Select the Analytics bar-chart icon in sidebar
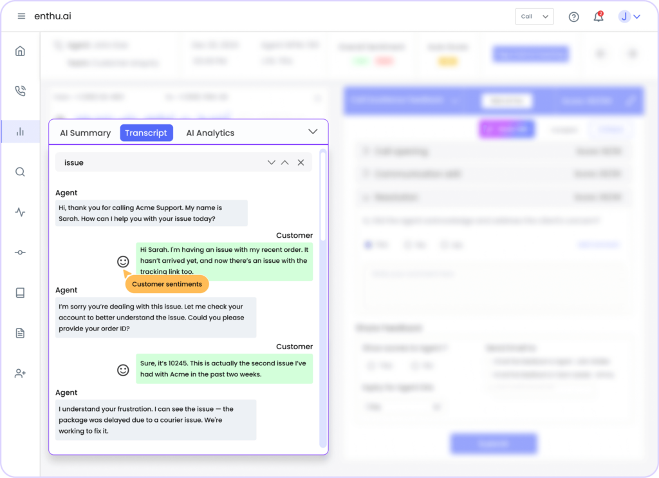This screenshot has height=478, width=659. pos(20,131)
